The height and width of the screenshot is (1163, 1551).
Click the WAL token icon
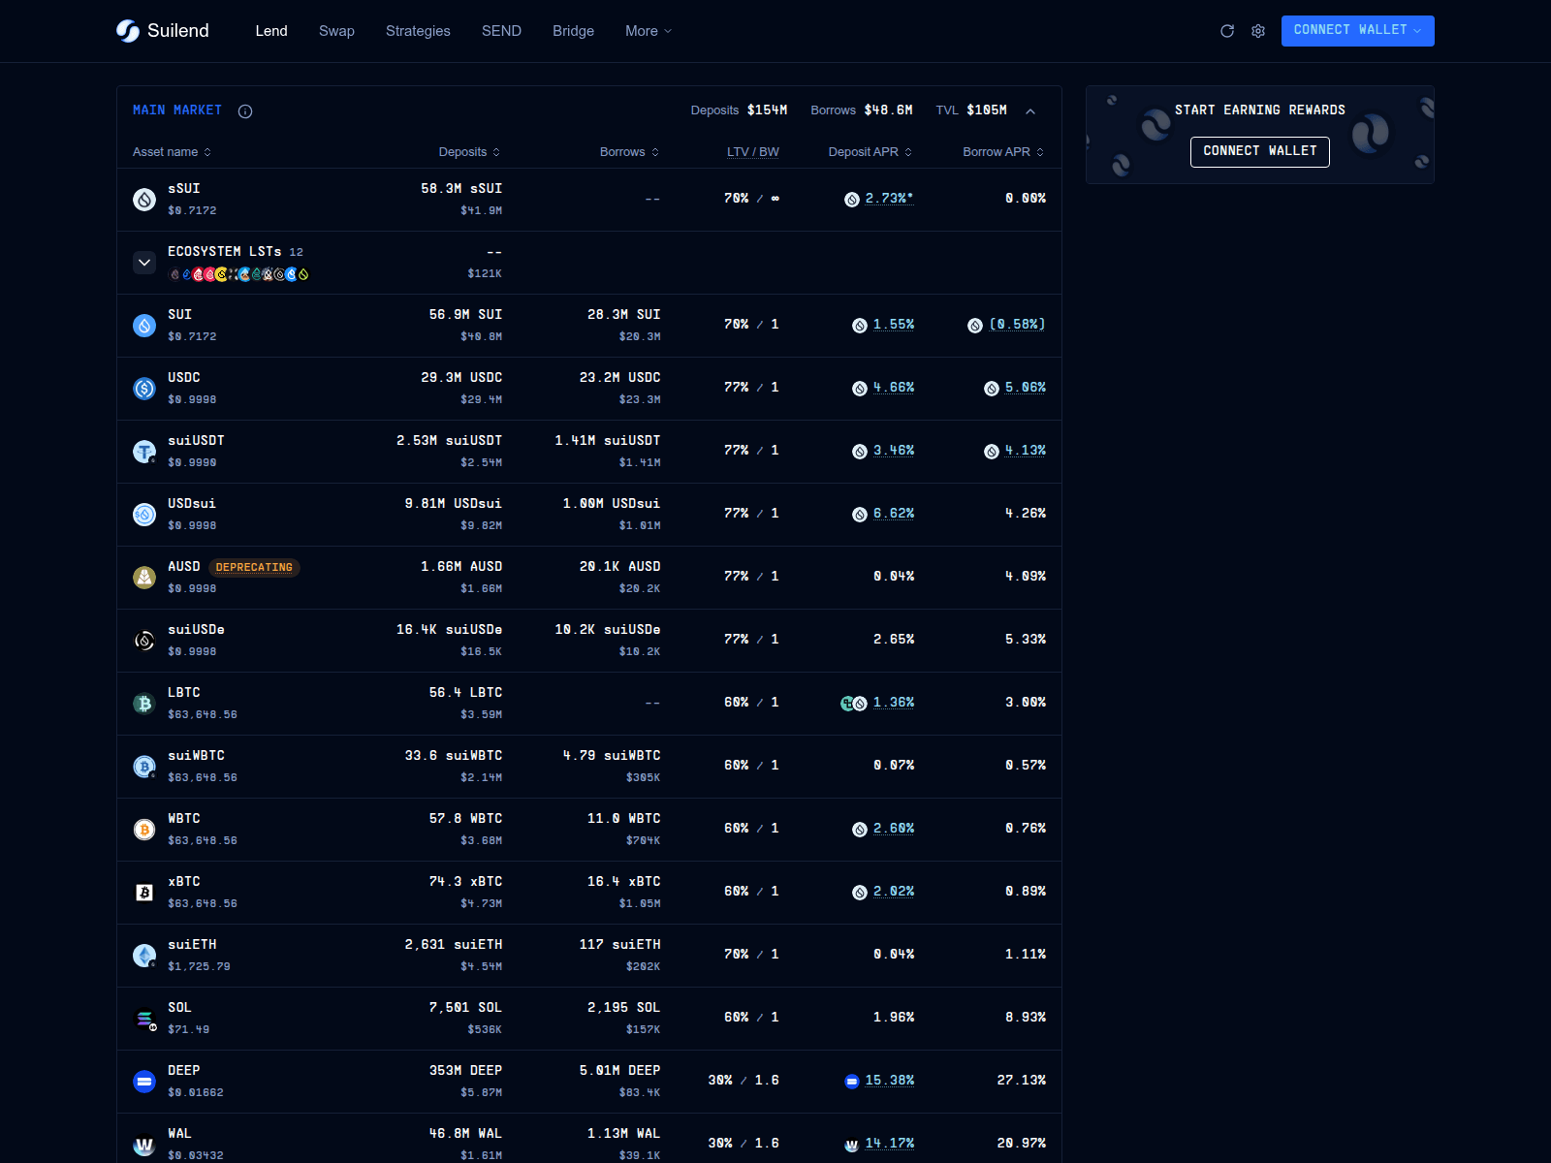click(x=144, y=1145)
